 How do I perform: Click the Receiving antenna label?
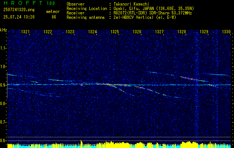[x=86, y=17]
